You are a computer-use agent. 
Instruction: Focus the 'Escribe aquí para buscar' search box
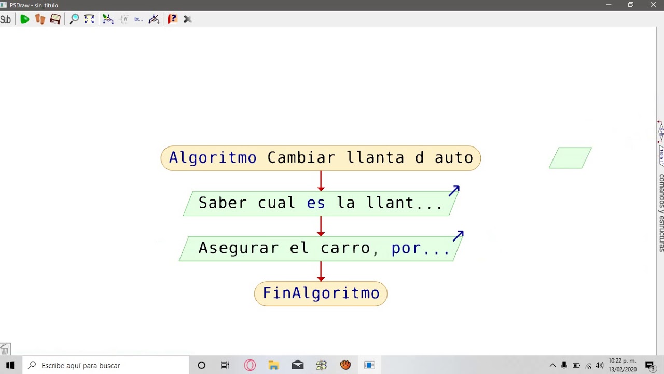pos(106,365)
